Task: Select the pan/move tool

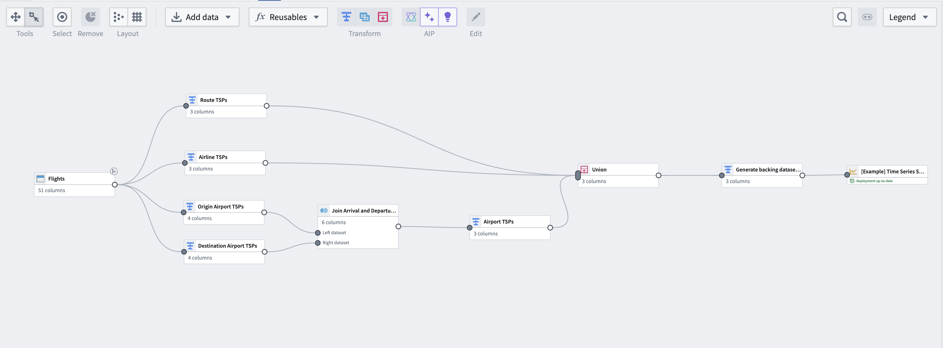Action: (16, 17)
